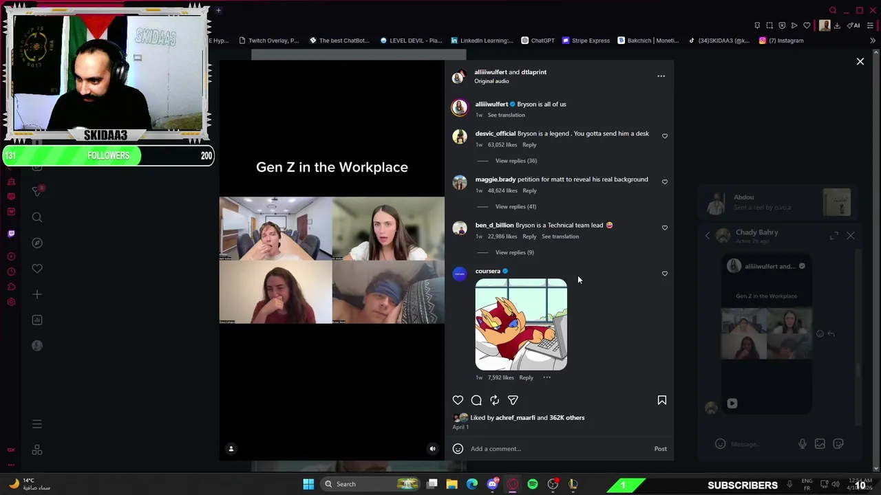Screen dimensions: 881x495
Task: Open Instagram messages icon with badge
Action: pyautogui.click(x=37, y=191)
